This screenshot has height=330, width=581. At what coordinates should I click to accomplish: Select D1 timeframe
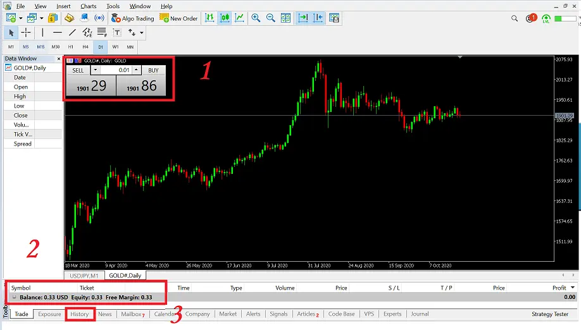pos(101,47)
